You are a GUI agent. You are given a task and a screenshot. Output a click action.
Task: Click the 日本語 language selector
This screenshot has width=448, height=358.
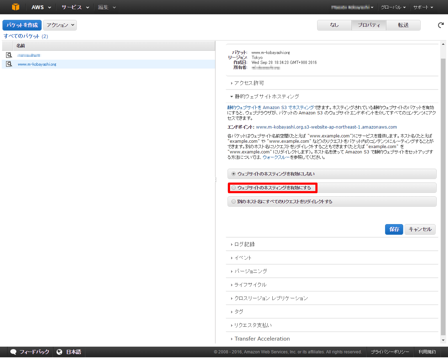tap(69, 352)
